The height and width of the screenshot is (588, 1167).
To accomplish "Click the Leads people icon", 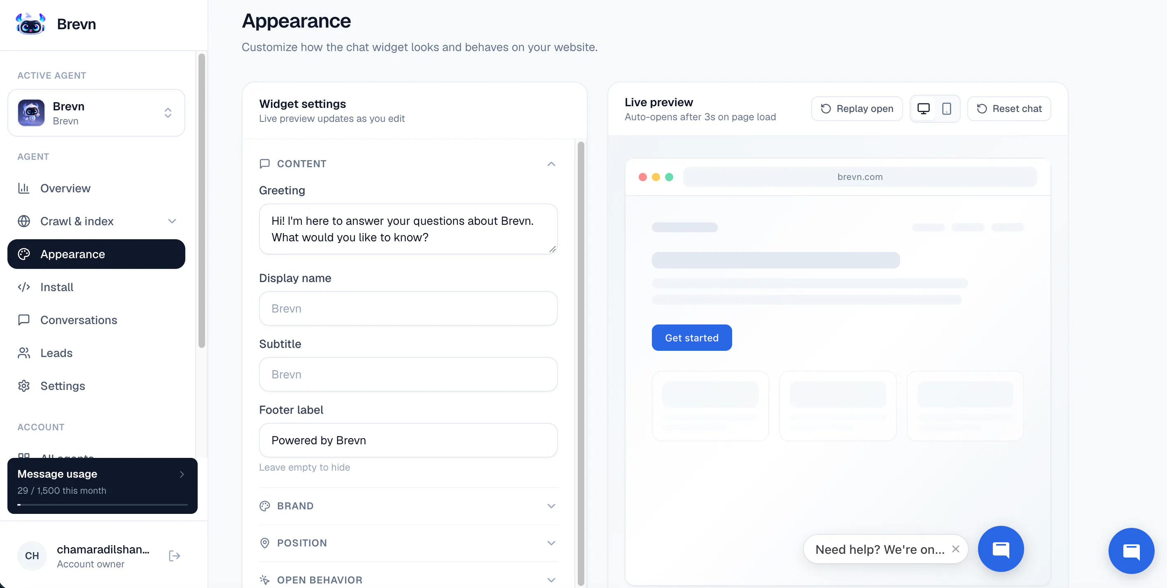I will (x=23, y=353).
